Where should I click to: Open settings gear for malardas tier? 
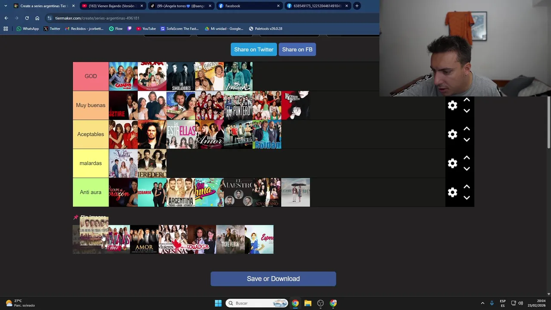tap(452, 163)
